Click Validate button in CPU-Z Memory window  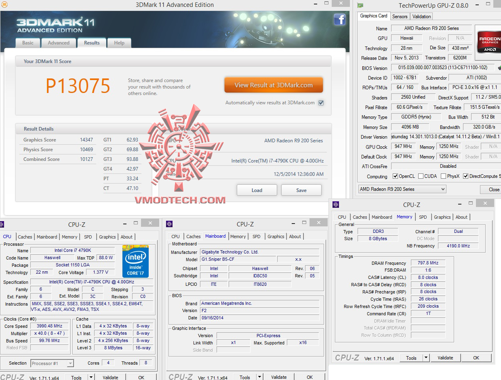click(445, 358)
